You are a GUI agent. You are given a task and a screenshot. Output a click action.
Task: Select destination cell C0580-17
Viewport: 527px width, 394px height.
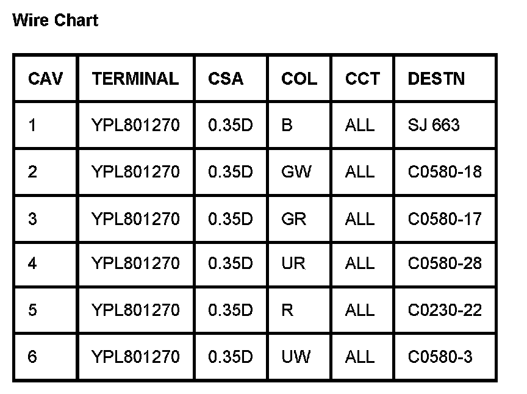pyautogui.click(x=445, y=218)
